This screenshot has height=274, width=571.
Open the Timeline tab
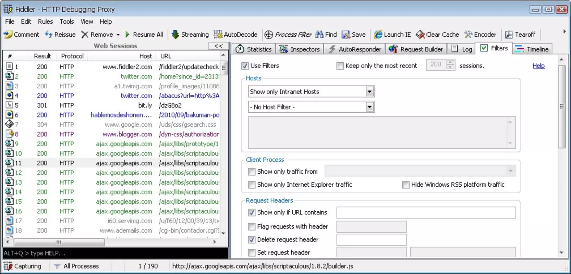[x=532, y=49]
